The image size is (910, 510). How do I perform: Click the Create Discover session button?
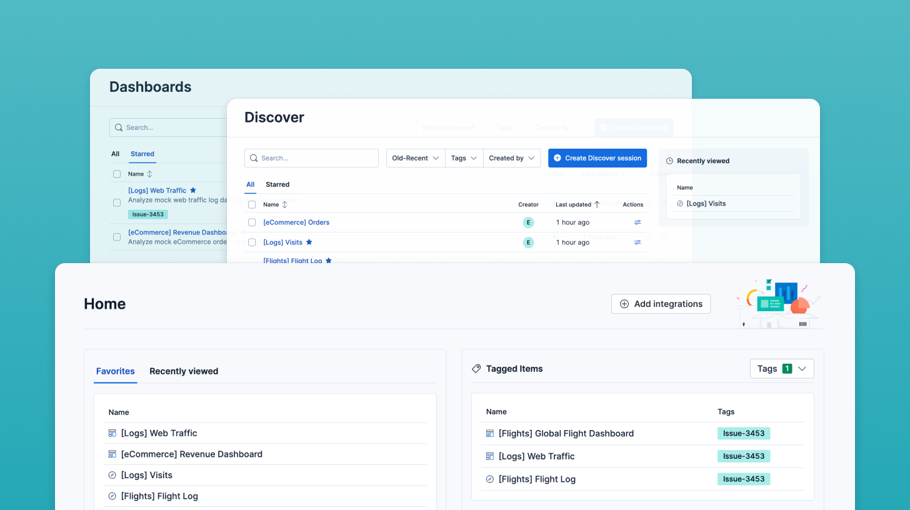(597, 157)
